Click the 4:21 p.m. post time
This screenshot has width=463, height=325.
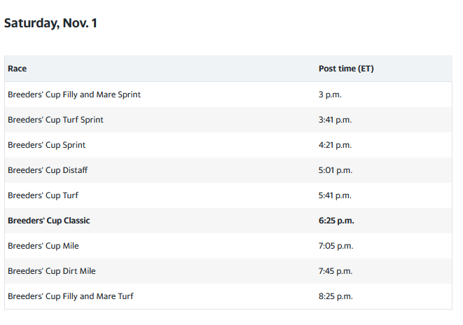click(x=335, y=145)
